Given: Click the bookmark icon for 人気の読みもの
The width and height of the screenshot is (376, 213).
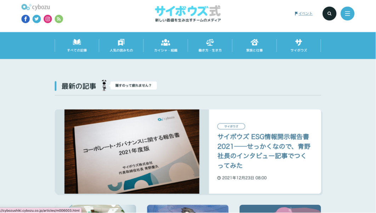Looking at the screenshot, I should click(121, 42).
